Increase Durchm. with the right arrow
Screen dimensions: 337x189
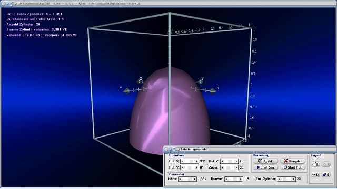241,179
